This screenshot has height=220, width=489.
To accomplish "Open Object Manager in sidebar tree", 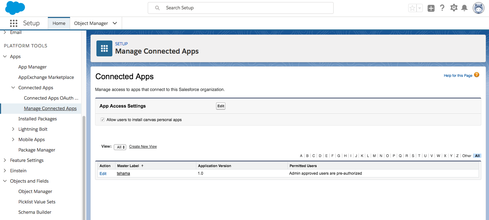I will pos(35,191).
